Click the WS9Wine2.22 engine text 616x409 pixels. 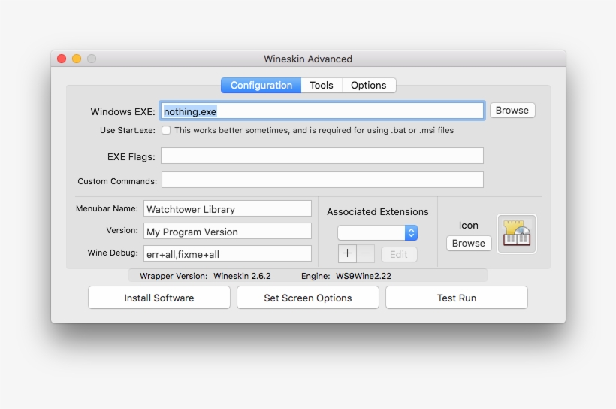364,276
